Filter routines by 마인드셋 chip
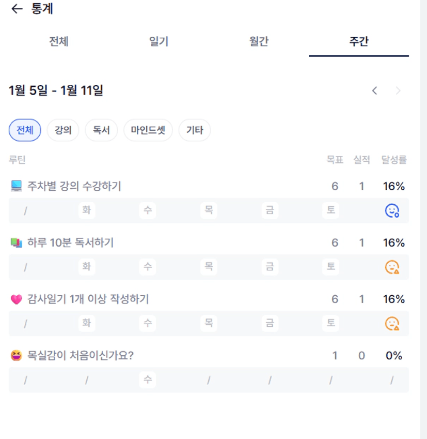This screenshot has width=427, height=439. click(x=148, y=130)
